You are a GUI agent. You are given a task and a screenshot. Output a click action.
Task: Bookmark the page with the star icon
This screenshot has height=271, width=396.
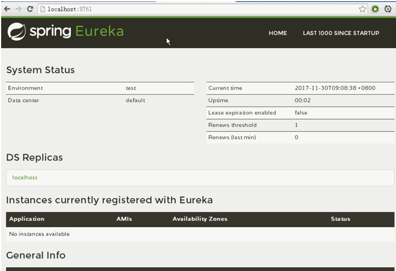pyautogui.click(x=362, y=9)
